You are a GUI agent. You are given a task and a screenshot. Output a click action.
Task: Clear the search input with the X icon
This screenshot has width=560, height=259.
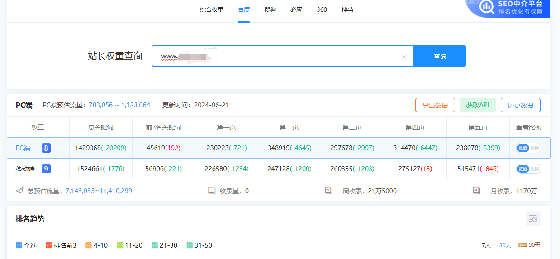point(404,57)
